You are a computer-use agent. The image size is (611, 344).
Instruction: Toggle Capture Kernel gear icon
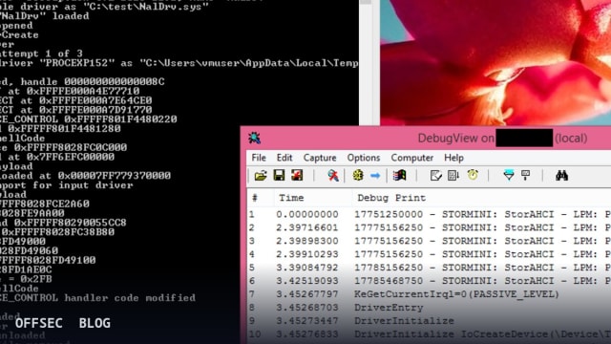click(358, 176)
